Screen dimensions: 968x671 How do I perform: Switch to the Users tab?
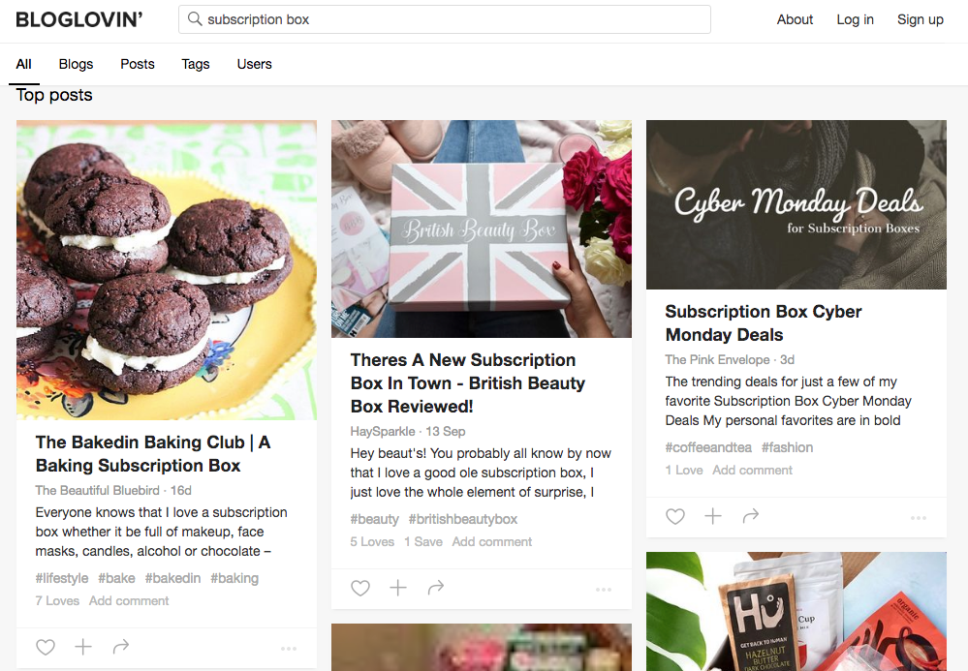point(254,64)
